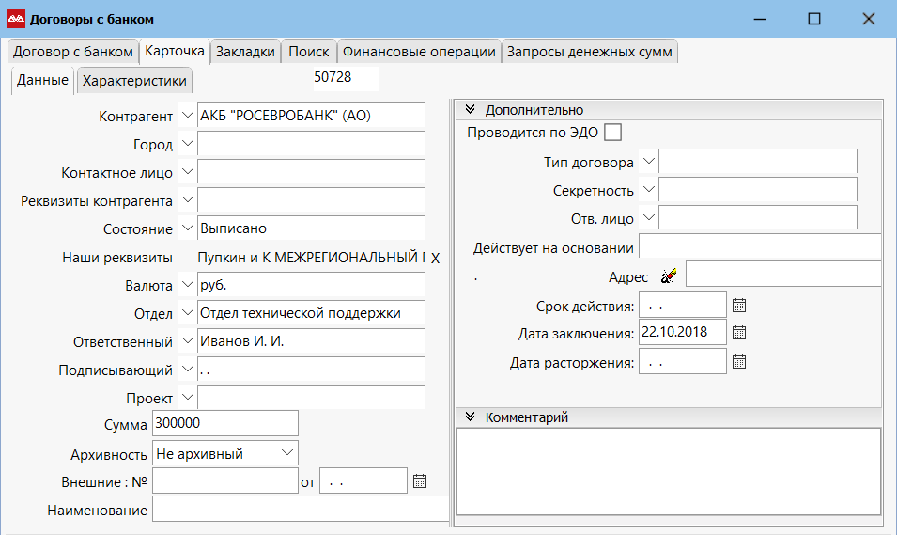Switch to the Финансовые операции tab
897x535 pixels.
(x=419, y=52)
